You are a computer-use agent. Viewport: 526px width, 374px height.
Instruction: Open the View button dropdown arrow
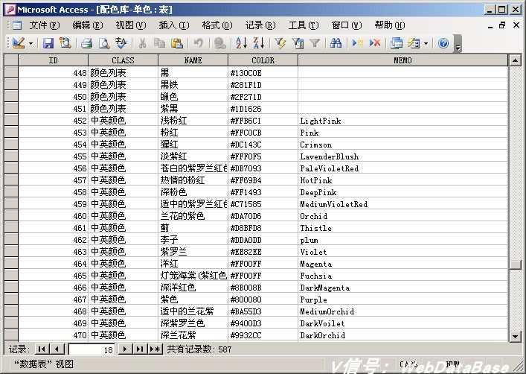pos(31,43)
